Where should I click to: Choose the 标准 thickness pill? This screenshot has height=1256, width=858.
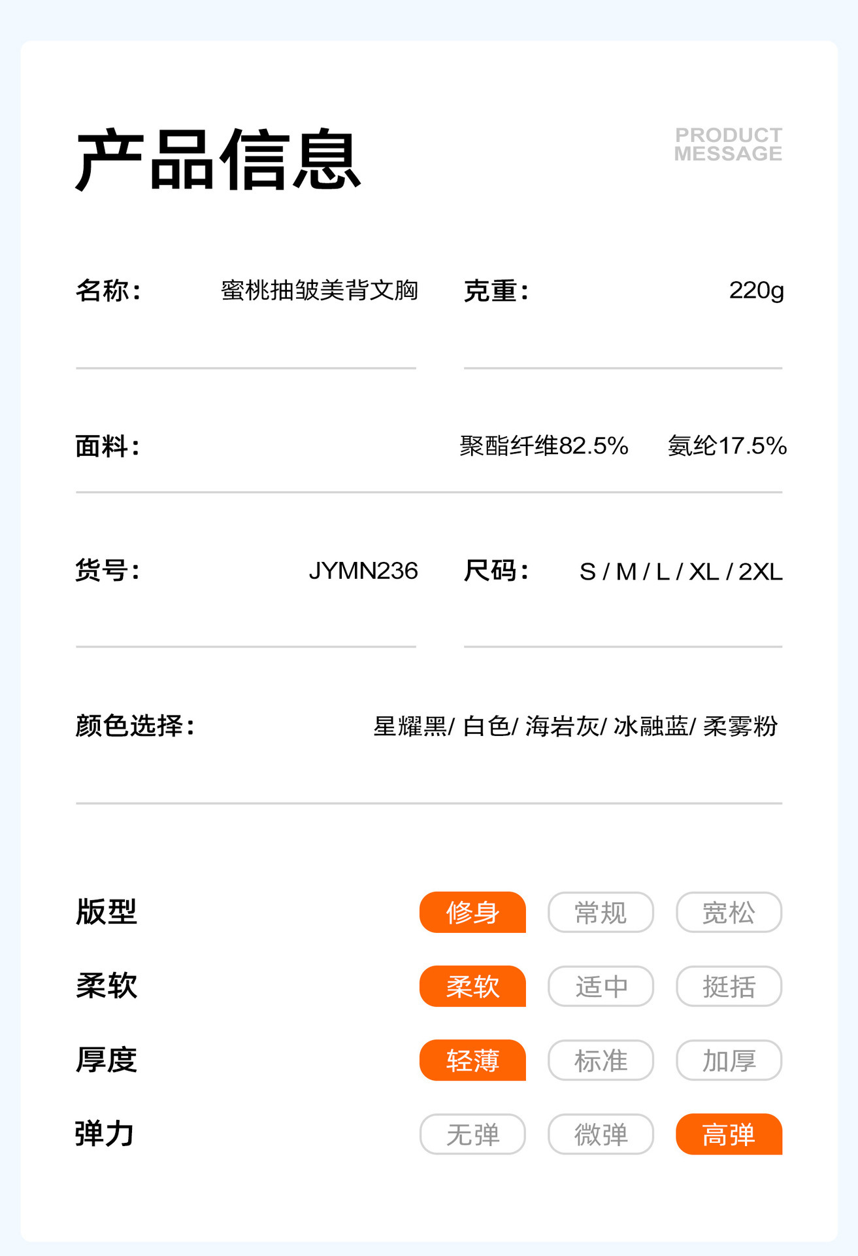pos(601,1060)
